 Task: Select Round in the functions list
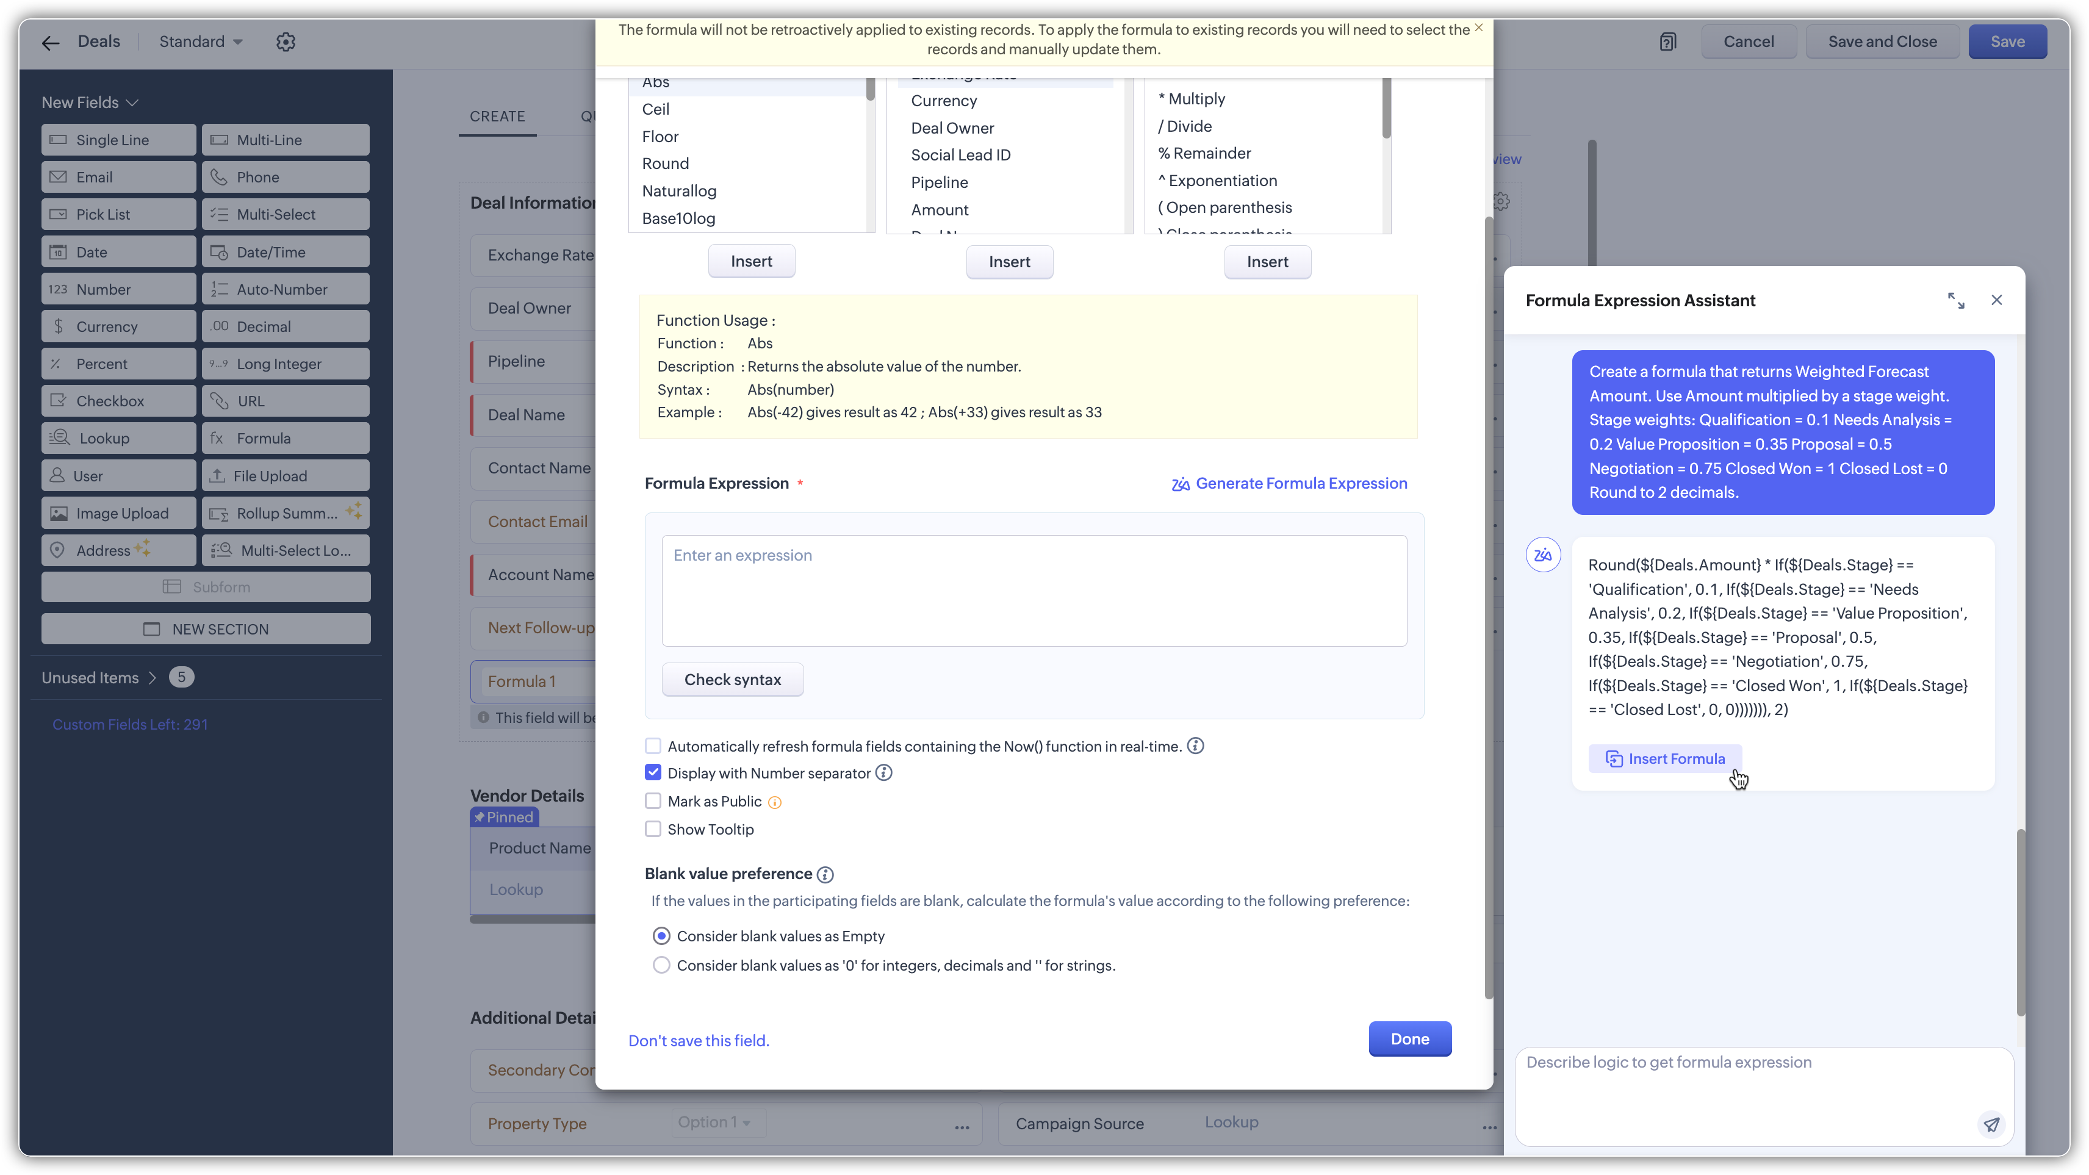[665, 163]
